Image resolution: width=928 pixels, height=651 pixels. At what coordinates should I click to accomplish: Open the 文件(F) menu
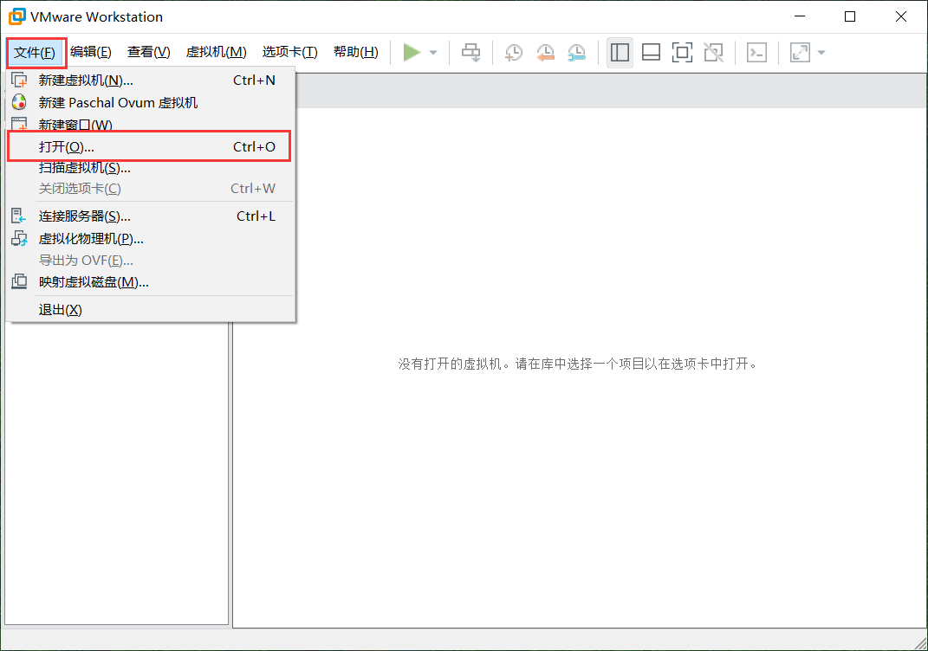tap(35, 53)
